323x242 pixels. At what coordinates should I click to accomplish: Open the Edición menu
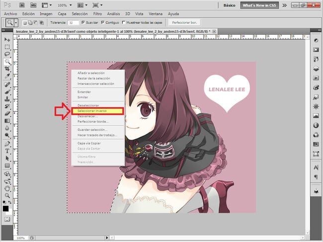(x=28, y=14)
